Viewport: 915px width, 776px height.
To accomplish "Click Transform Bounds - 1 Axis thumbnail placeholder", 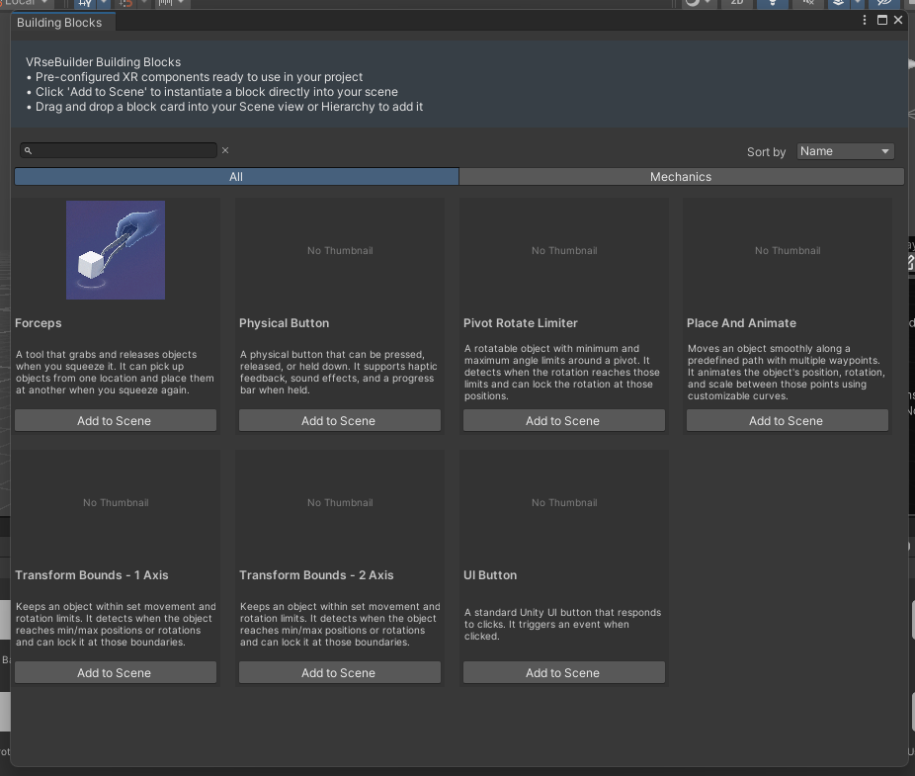I will click(116, 503).
